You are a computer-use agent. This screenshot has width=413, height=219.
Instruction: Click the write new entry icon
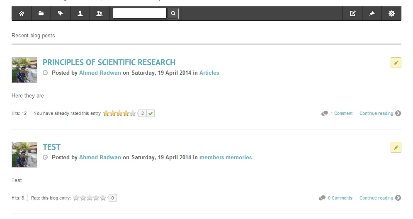pos(352,14)
